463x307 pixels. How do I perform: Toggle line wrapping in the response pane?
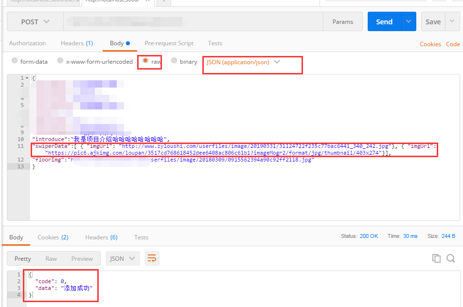tap(152, 258)
